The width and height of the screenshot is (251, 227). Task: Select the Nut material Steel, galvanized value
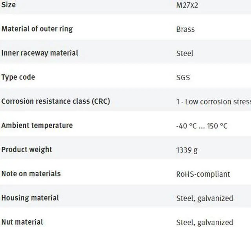tap(205, 222)
